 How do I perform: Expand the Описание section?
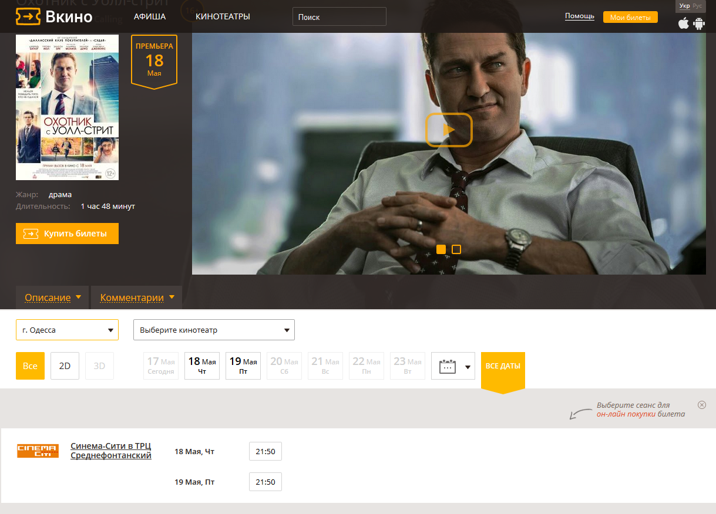pos(52,297)
